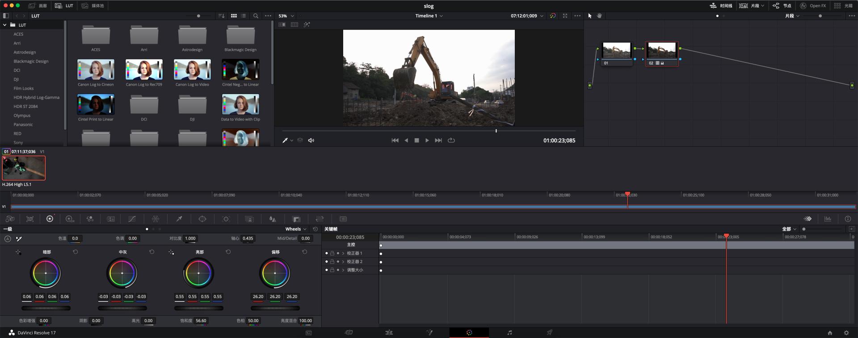This screenshot has height=338, width=858.
Task: Expand the 校正器 2 keyframe track
Action: (x=343, y=262)
